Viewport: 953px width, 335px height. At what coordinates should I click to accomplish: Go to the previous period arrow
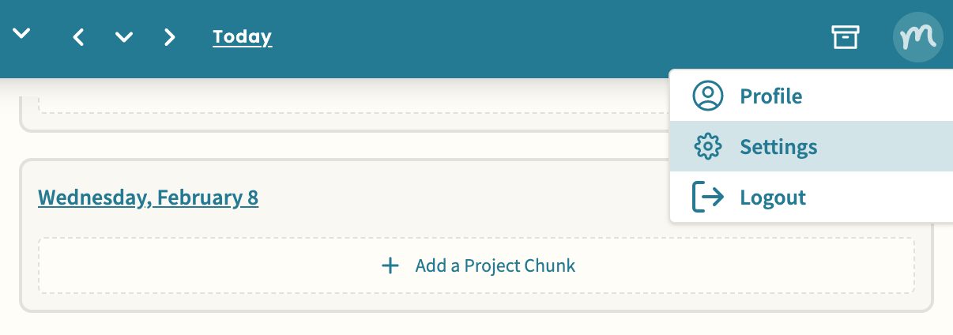pos(78,37)
